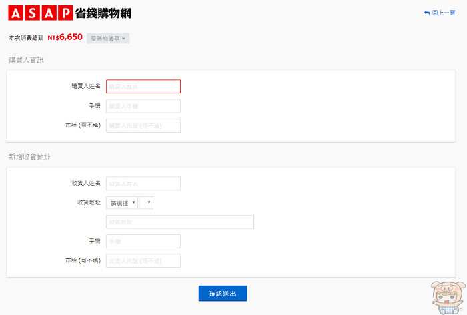Click the ASAP 省錢購物網 logo

click(x=69, y=13)
